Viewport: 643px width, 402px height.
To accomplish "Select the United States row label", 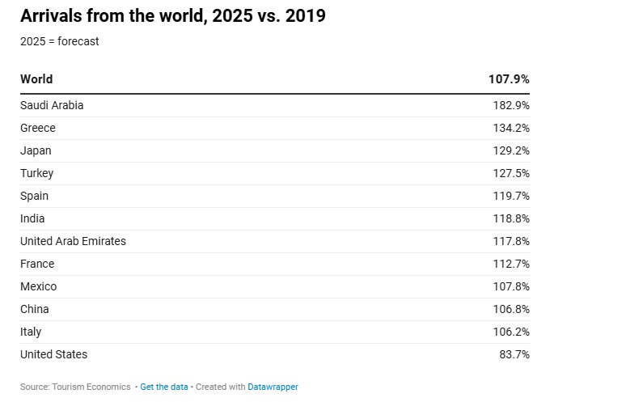I will click(x=53, y=354).
